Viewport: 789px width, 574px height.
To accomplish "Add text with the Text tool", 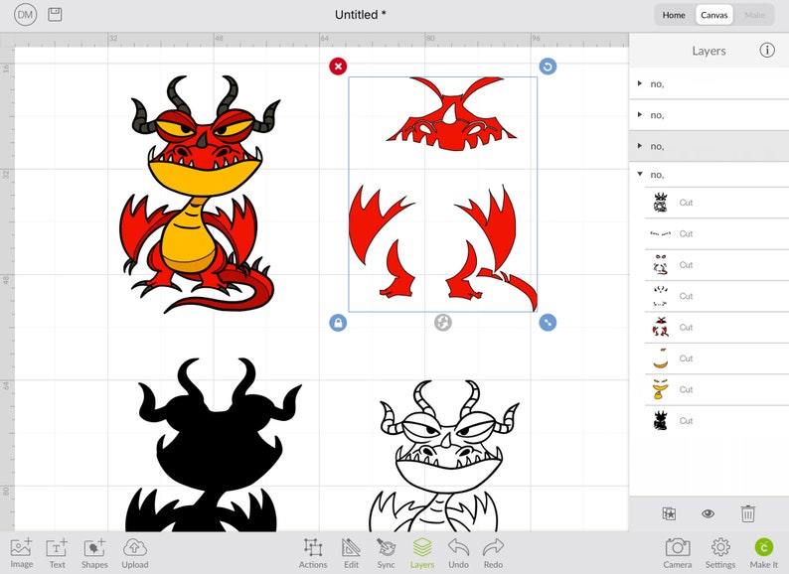I will pyautogui.click(x=57, y=553).
